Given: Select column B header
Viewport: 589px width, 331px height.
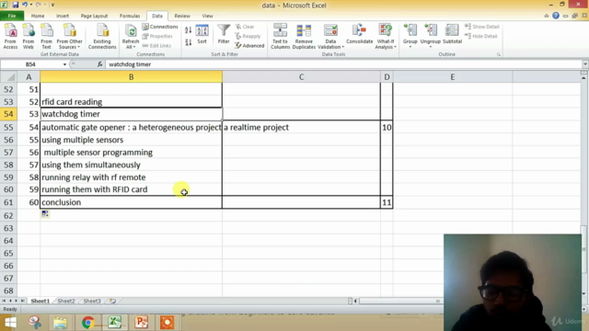Looking at the screenshot, I should [131, 77].
